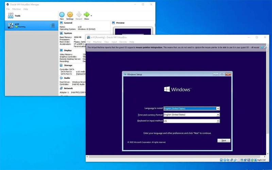This screenshot has width=272, height=170.
Task: Dismiss the mouse pointer integration notification
Action: click(262, 47)
